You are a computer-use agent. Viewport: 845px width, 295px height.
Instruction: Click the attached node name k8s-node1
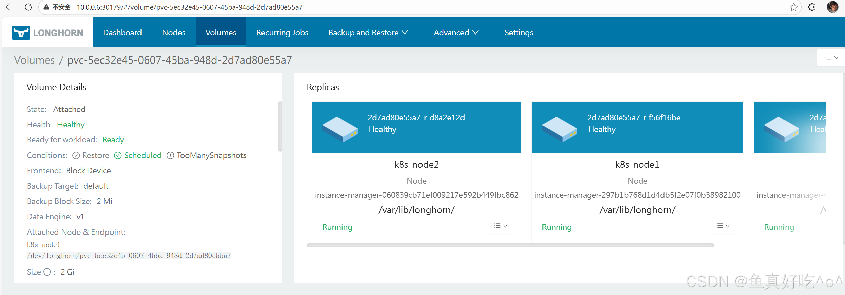pos(44,245)
